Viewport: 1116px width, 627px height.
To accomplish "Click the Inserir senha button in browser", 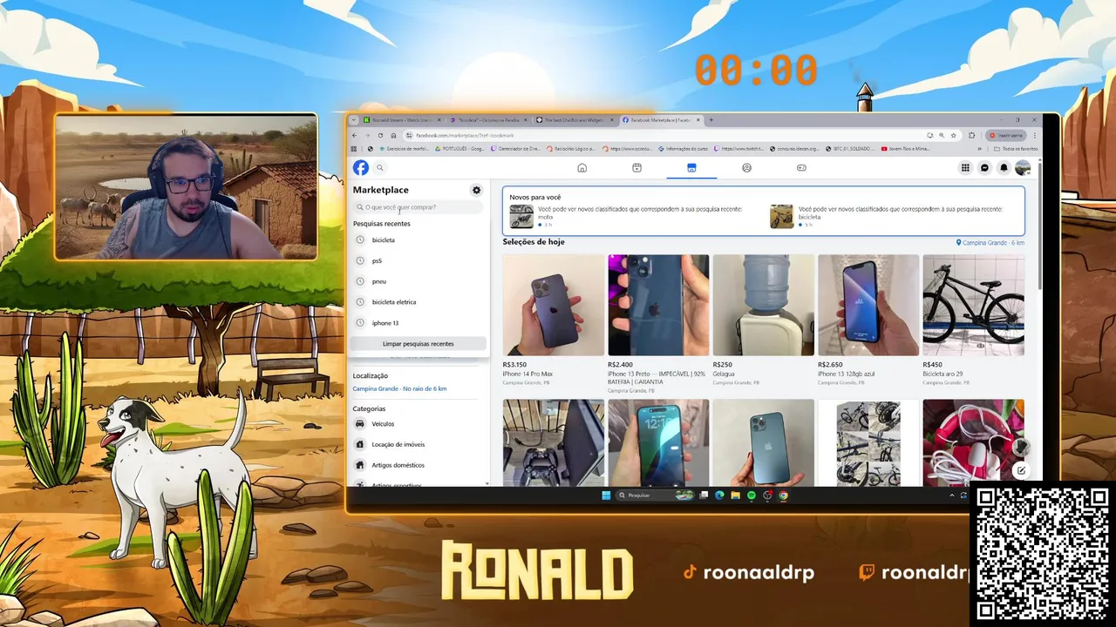I will pos(1007,135).
